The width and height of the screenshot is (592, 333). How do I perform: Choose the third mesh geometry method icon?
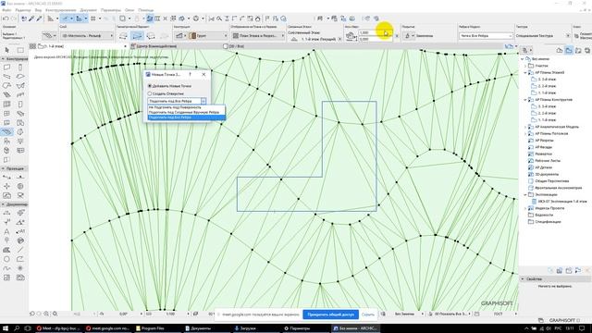pos(151,36)
